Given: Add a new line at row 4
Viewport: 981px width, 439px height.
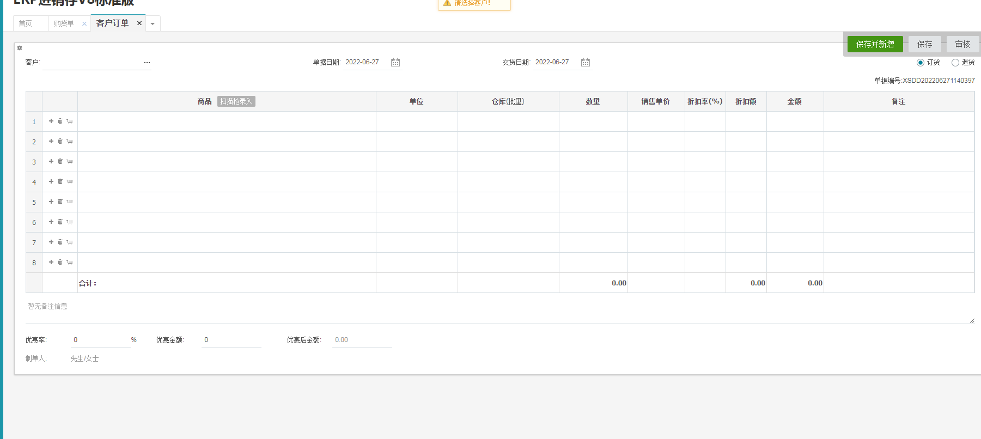Looking at the screenshot, I should [x=51, y=181].
